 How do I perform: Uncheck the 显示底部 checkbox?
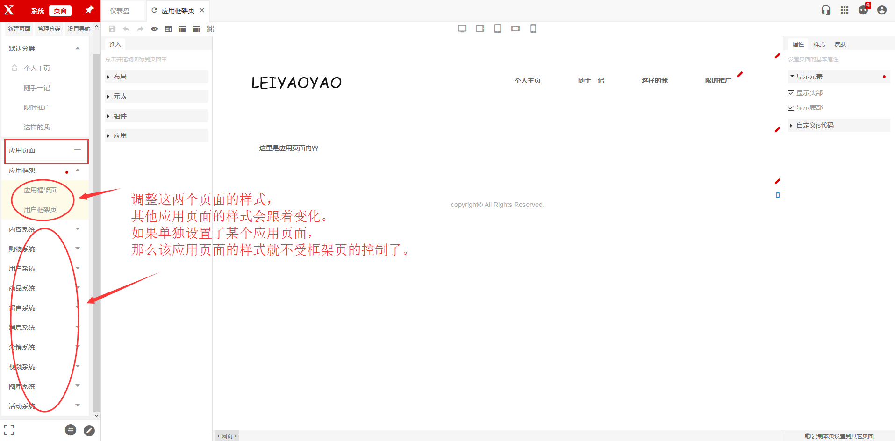pyautogui.click(x=791, y=108)
